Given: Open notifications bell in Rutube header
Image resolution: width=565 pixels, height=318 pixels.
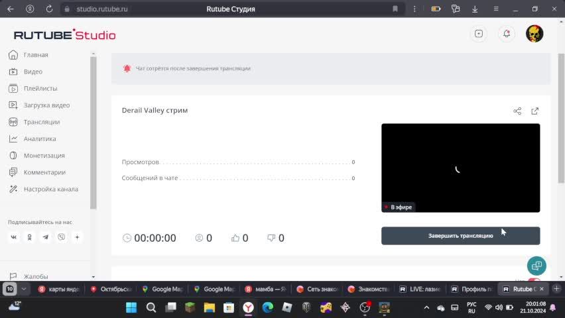Looking at the screenshot, I should 507,34.
